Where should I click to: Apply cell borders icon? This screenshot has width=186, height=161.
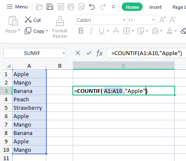pos(126,31)
